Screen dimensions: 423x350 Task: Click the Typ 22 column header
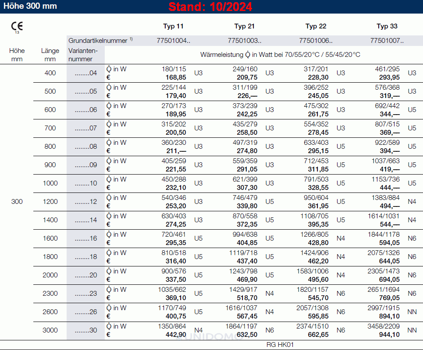tap(316, 26)
